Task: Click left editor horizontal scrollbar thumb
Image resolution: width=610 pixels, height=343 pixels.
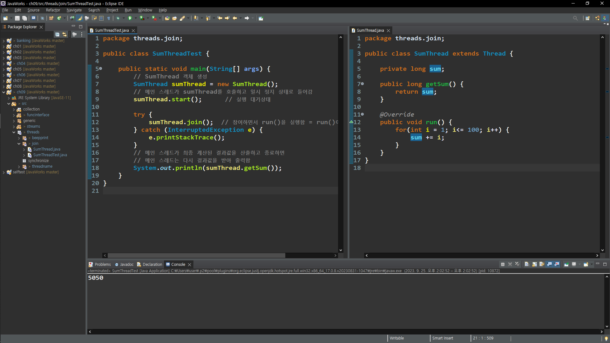Action: 196,255
